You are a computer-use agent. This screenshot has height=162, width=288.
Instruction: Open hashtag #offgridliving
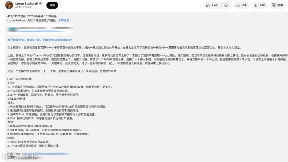[x=15, y=40]
